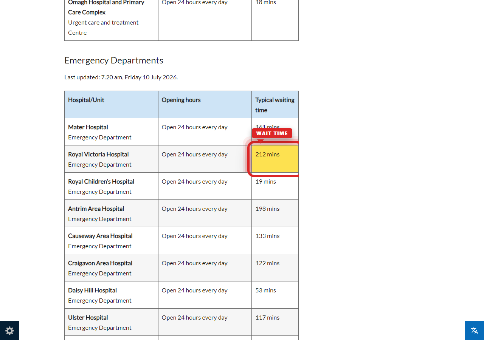The image size is (484, 340).
Task: Click the "Hospital/Unit" column header
Action: pos(111,105)
